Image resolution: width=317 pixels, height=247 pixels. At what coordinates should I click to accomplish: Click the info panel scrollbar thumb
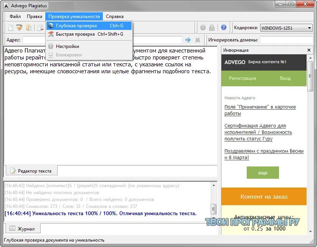point(310,76)
